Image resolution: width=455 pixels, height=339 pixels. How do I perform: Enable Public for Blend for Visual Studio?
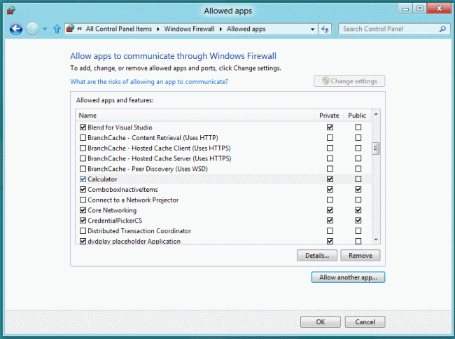[x=358, y=127]
